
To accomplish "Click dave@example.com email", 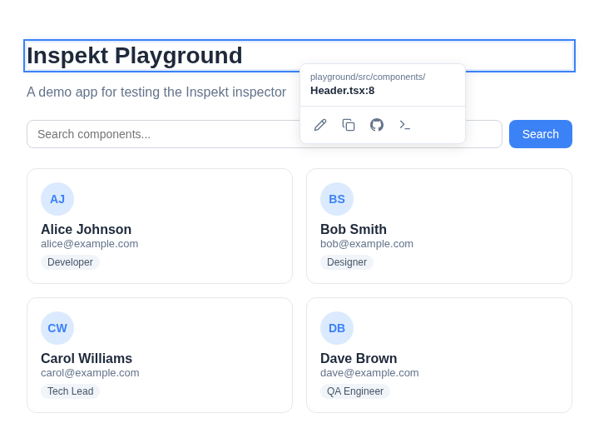I will tap(369, 373).
